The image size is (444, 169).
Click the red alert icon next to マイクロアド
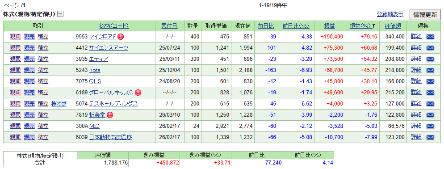(x=121, y=37)
